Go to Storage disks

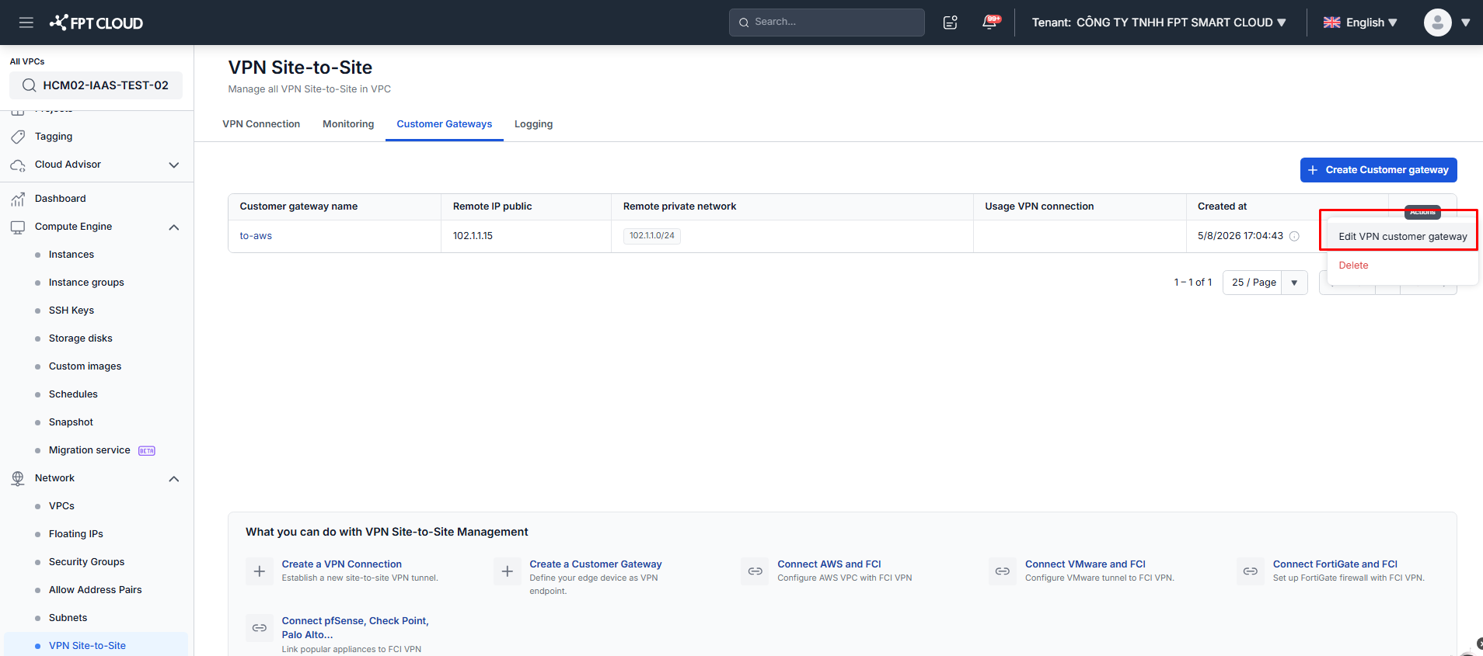tap(81, 338)
